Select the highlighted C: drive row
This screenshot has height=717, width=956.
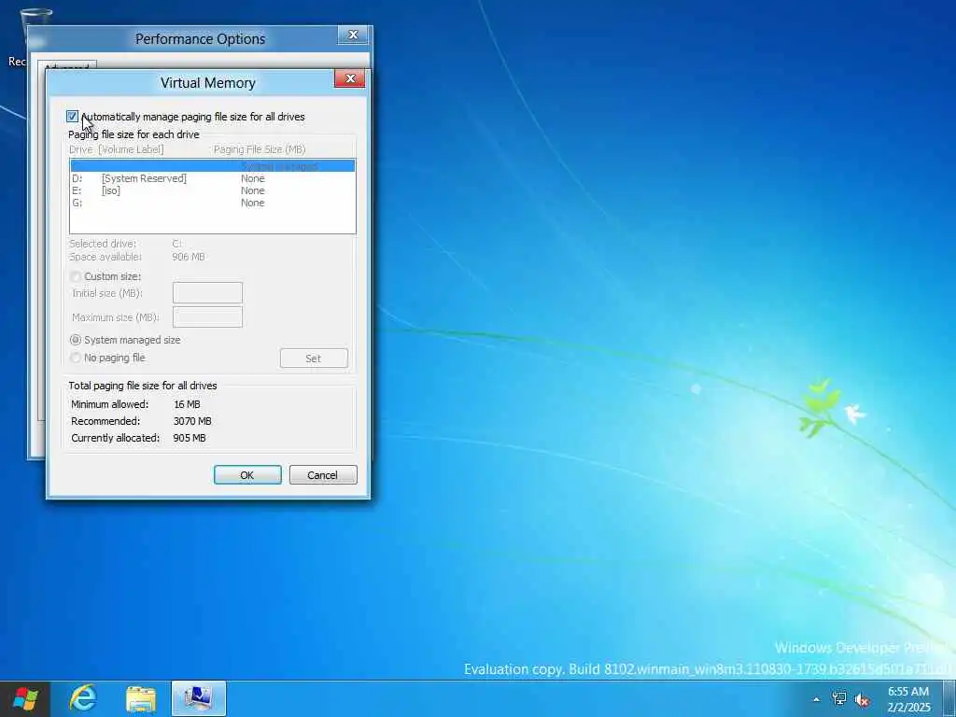click(x=213, y=166)
